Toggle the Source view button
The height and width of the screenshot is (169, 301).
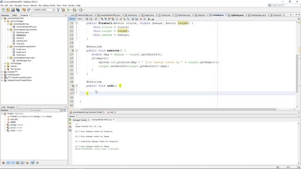[72, 19]
